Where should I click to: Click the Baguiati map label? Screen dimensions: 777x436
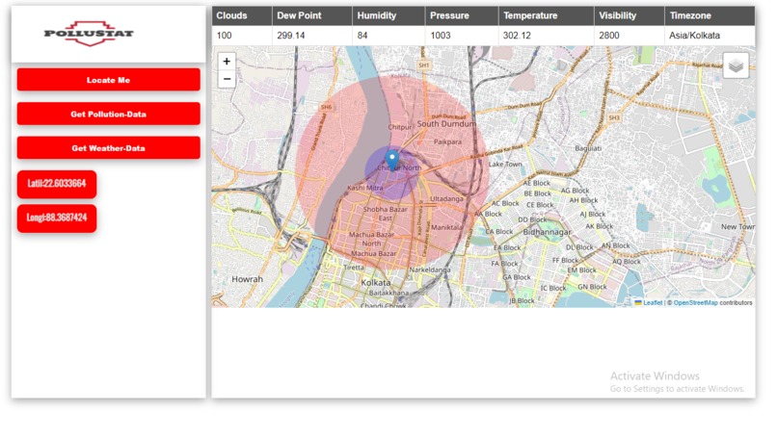click(x=588, y=148)
